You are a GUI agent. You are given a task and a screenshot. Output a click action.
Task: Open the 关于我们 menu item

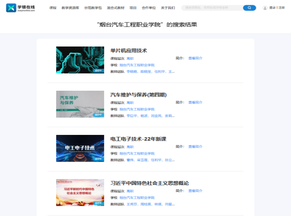(x=168, y=8)
